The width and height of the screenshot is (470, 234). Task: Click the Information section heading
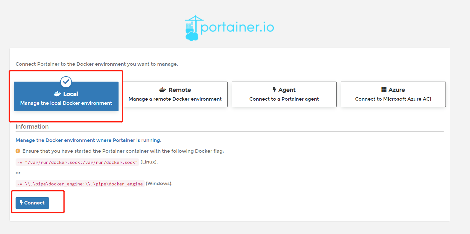pos(32,126)
